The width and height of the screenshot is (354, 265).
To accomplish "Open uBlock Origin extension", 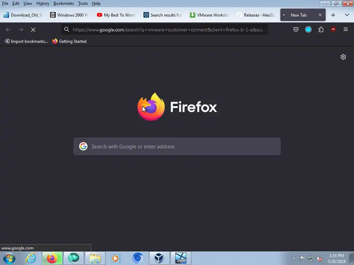I will [333, 30].
